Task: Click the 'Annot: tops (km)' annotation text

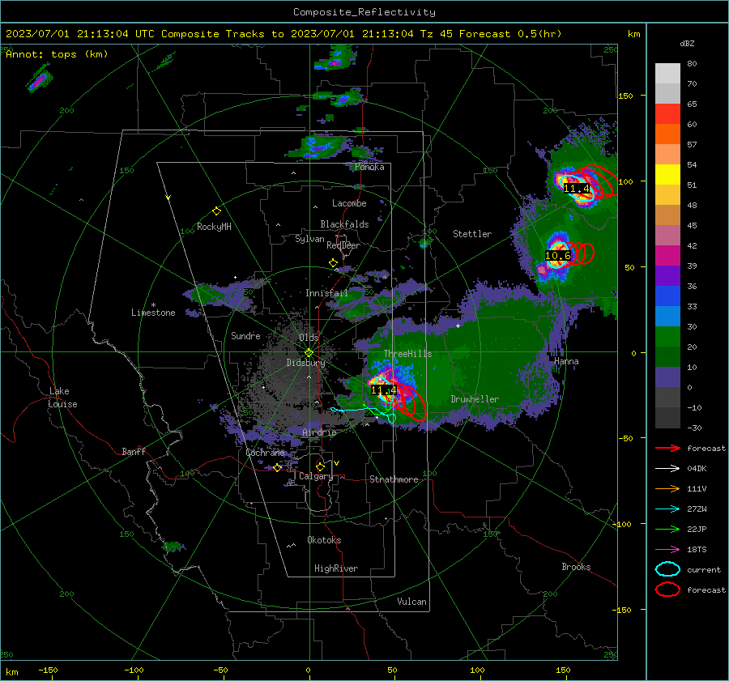Action: click(x=57, y=54)
